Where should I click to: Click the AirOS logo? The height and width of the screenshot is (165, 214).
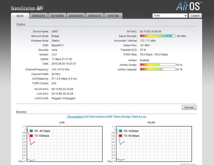coord(189,6)
